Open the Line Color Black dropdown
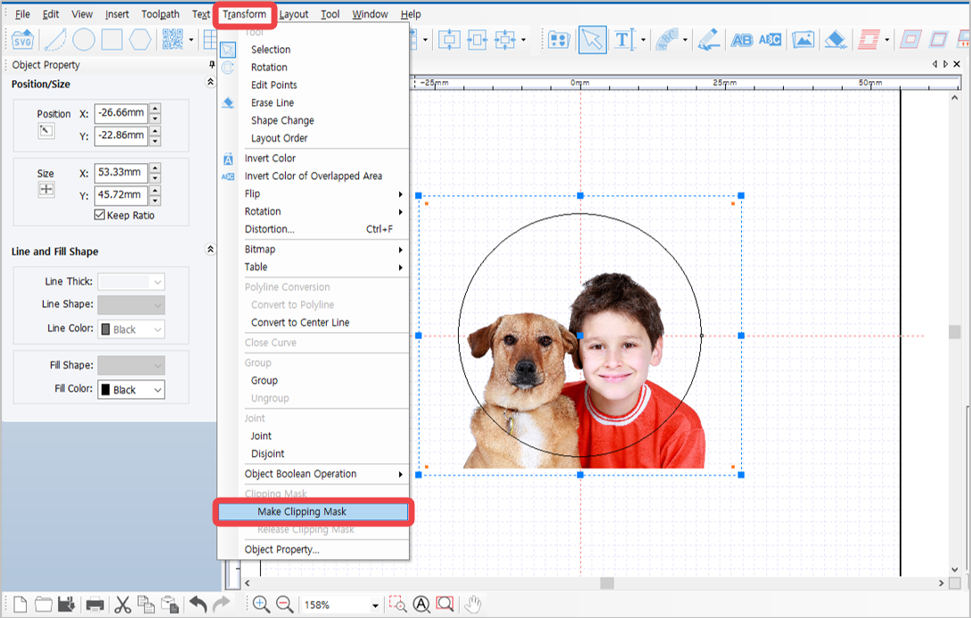Image resolution: width=971 pixels, height=618 pixels. [x=131, y=329]
